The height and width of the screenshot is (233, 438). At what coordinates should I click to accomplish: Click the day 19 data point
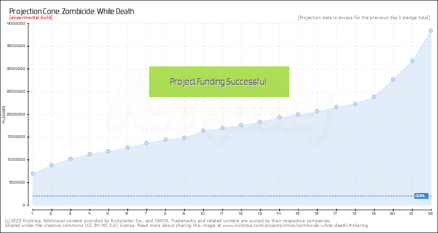[x=374, y=96]
